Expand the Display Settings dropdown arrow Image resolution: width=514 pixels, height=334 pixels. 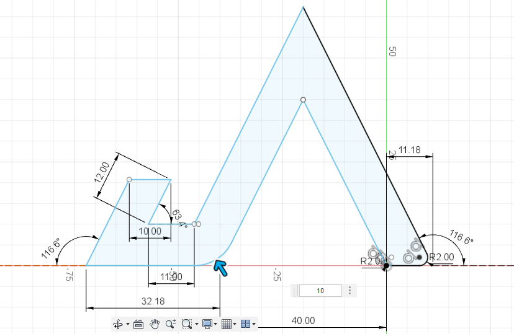(x=215, y=324)
